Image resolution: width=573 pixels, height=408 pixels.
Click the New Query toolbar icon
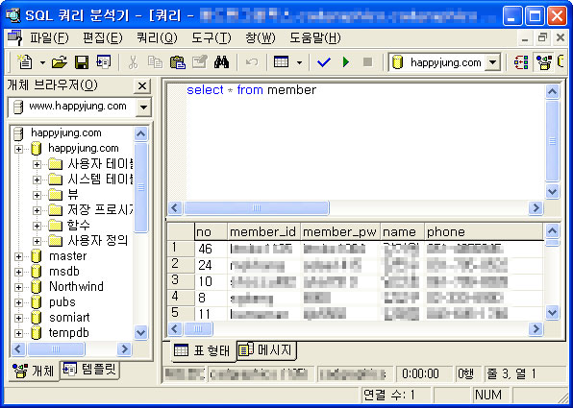tap(26, 62)
